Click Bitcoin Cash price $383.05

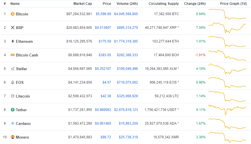coord(105,55)
